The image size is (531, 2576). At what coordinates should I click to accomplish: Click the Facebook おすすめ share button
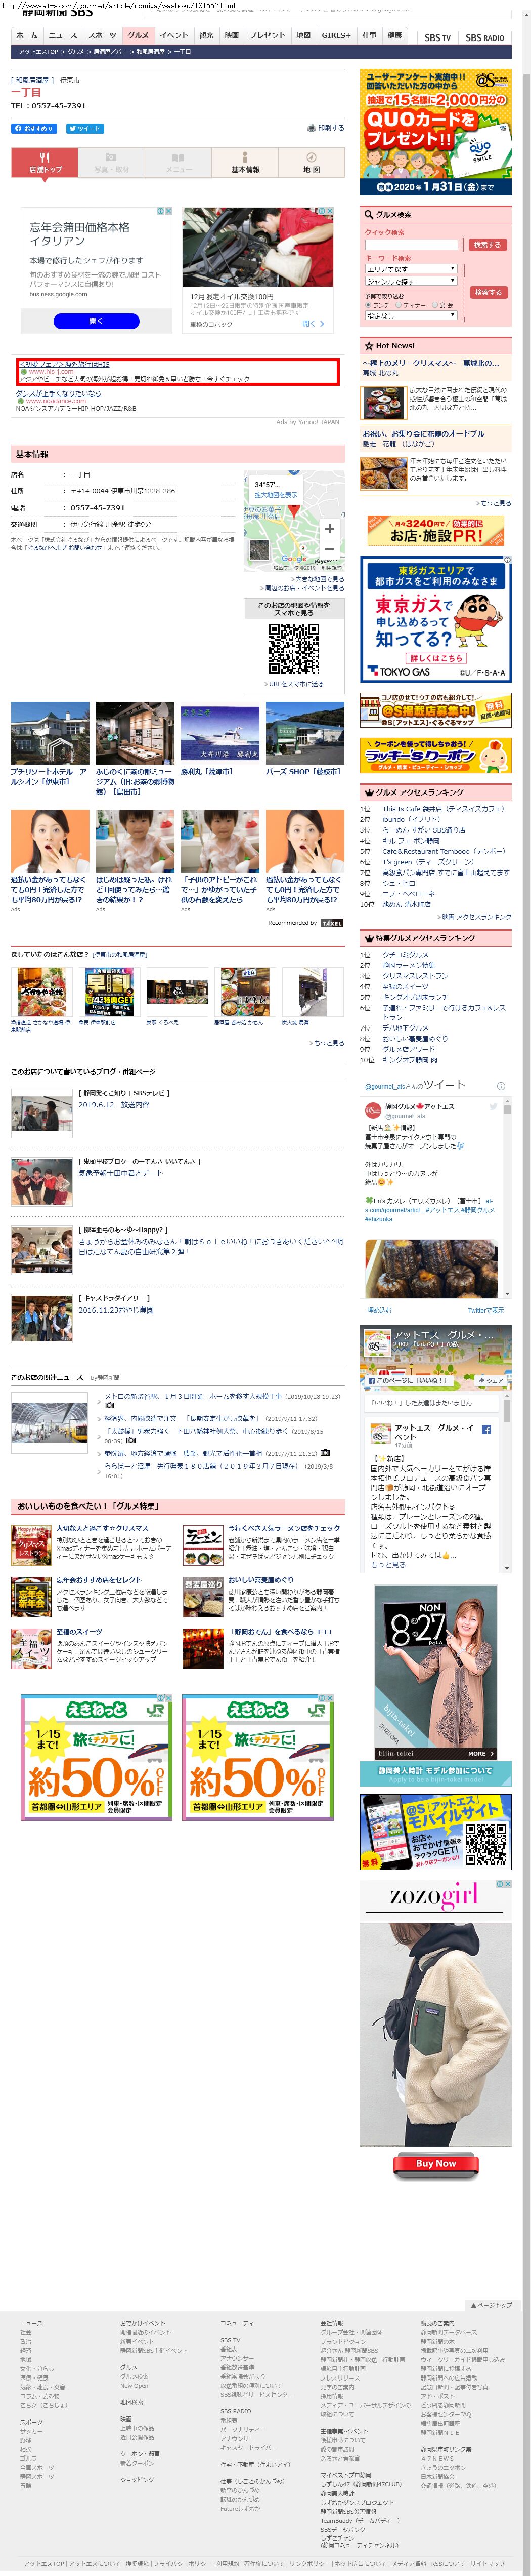(34, 128)
